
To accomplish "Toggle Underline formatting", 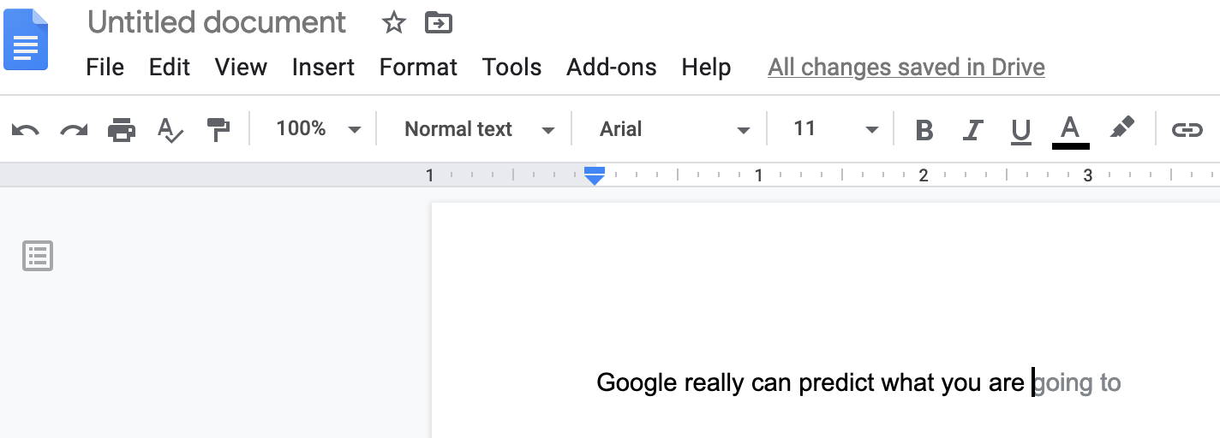I will [1020, 130].
